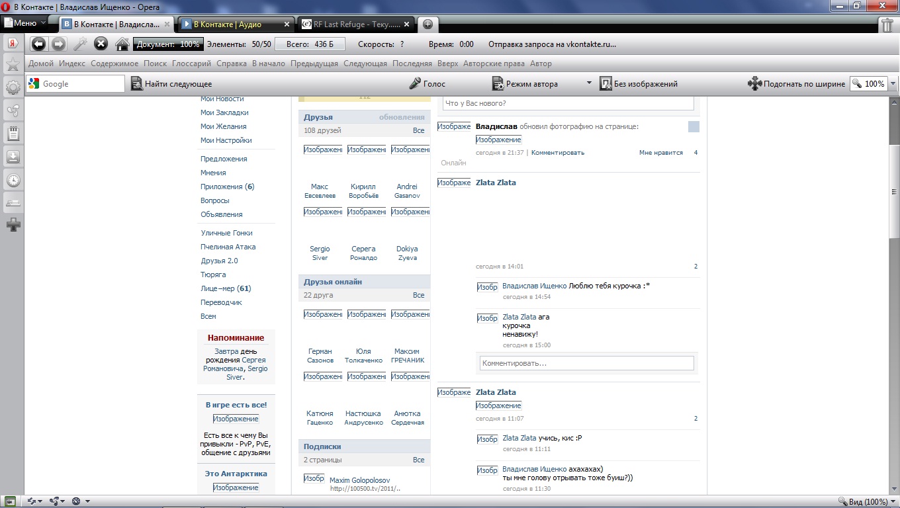The height and width of the screenshot is (508, 900).
Task: Click the Document 100% progress field
Action: point(168,44)
